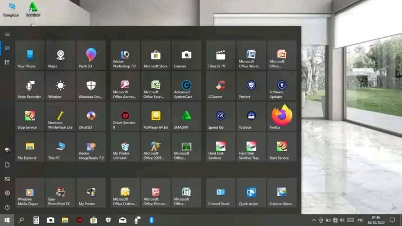
Task: Open the Control Panel tile
Action: pyautogui.click(x=220, y=193)
